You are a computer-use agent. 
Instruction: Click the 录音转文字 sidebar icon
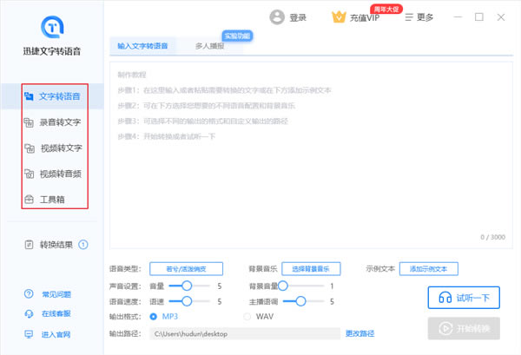click(29, 122)
